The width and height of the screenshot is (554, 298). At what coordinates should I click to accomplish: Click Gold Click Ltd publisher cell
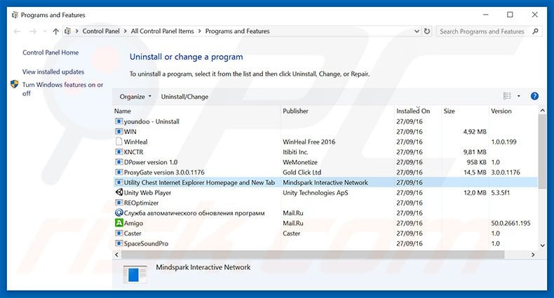(302, 172)
